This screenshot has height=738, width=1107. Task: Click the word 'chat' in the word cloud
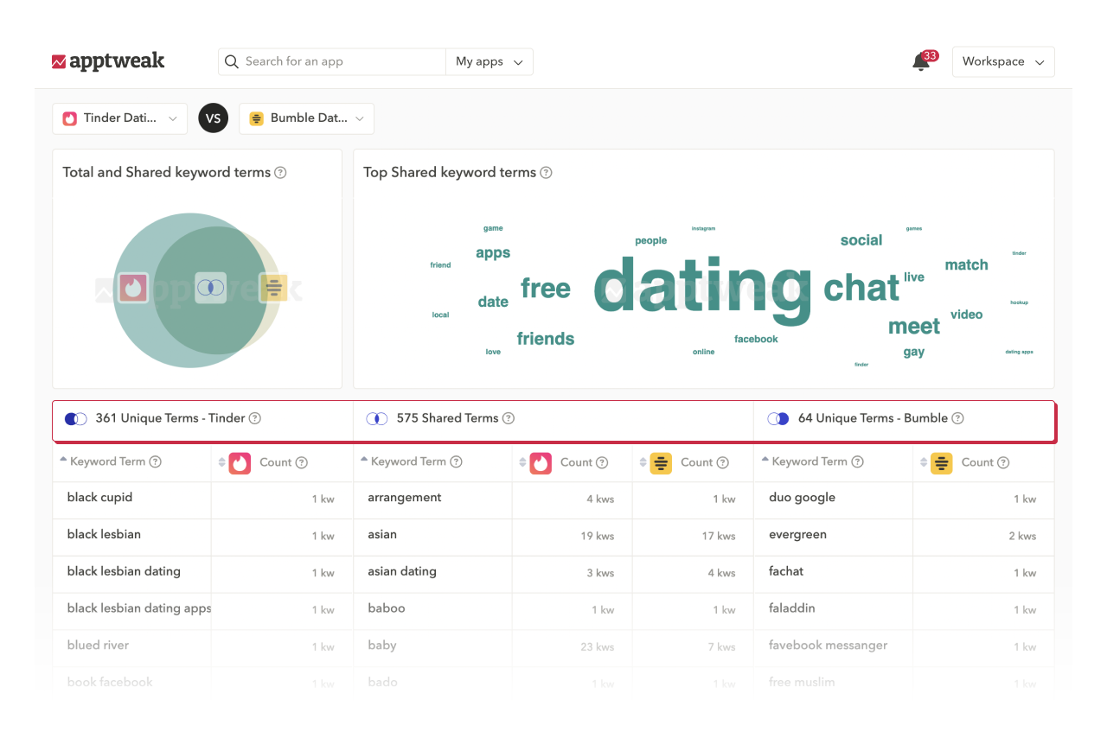pyautogui.click(x=861, y=288)
